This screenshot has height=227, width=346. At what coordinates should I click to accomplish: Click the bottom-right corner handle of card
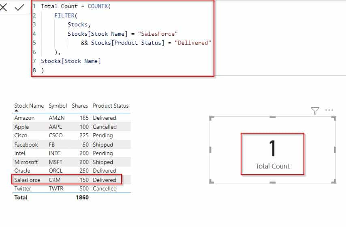334,181
